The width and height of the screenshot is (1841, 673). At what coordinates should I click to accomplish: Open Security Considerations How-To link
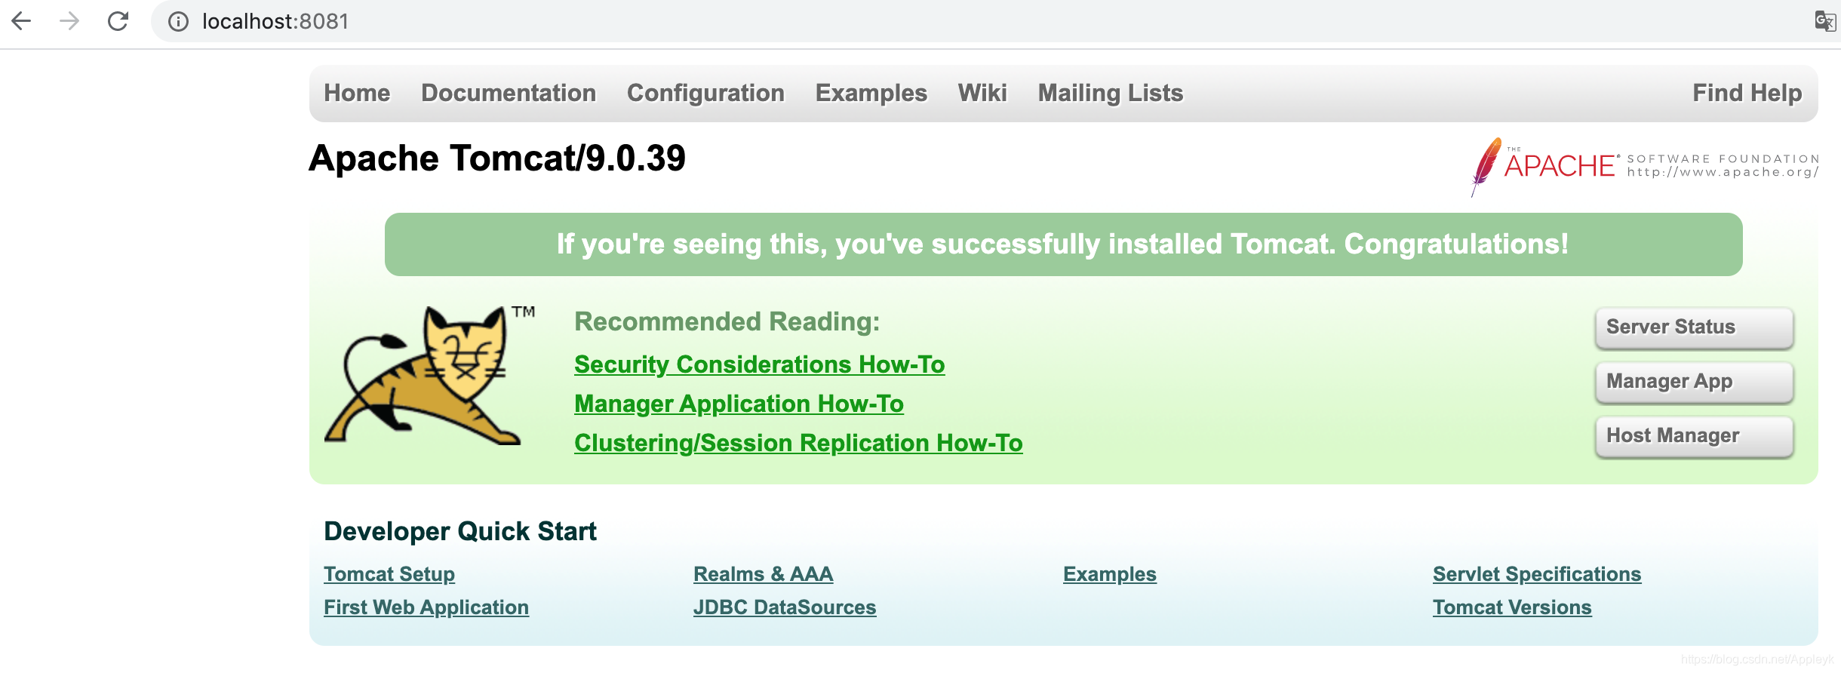759,364
